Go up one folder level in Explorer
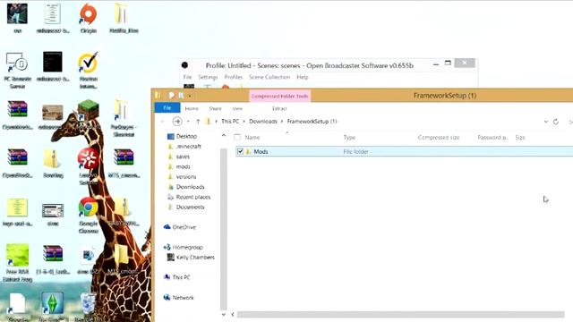This screenshot has width=573, height=322. 198,122
